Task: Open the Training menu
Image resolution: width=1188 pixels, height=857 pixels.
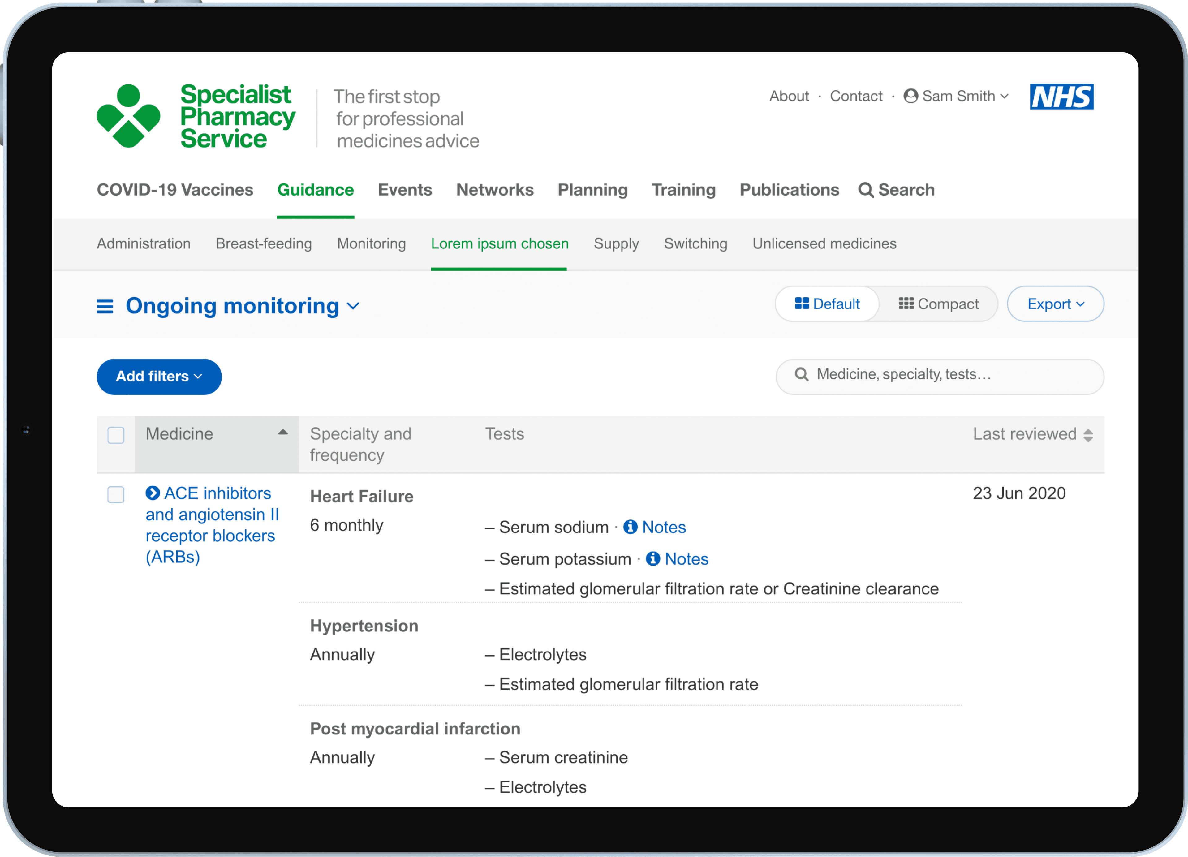Action: (683, 190)
